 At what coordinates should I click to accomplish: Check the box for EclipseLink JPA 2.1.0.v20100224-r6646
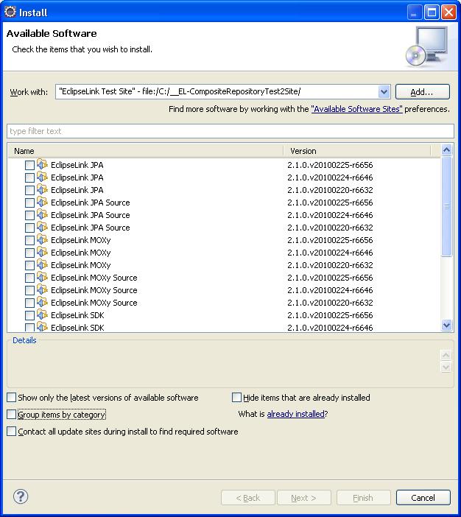tap(29, 177)
